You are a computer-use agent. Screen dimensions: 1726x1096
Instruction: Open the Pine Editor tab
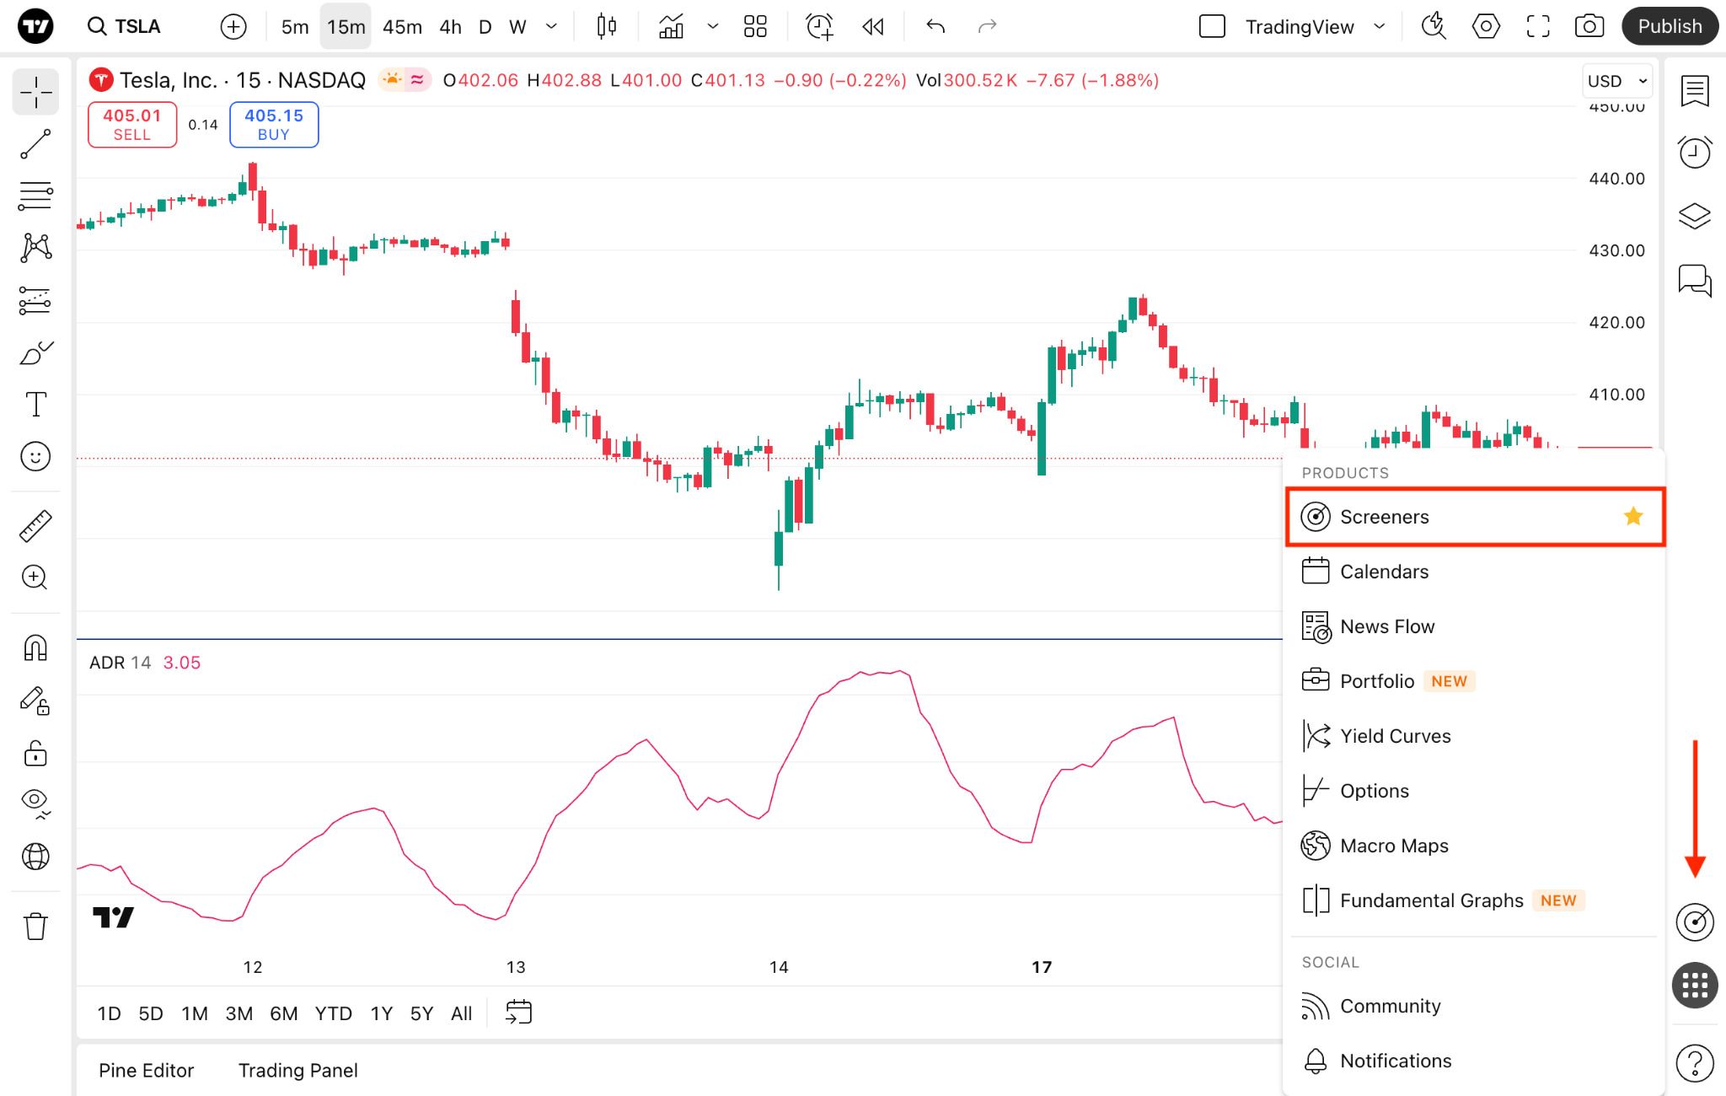pos(146,1070)
